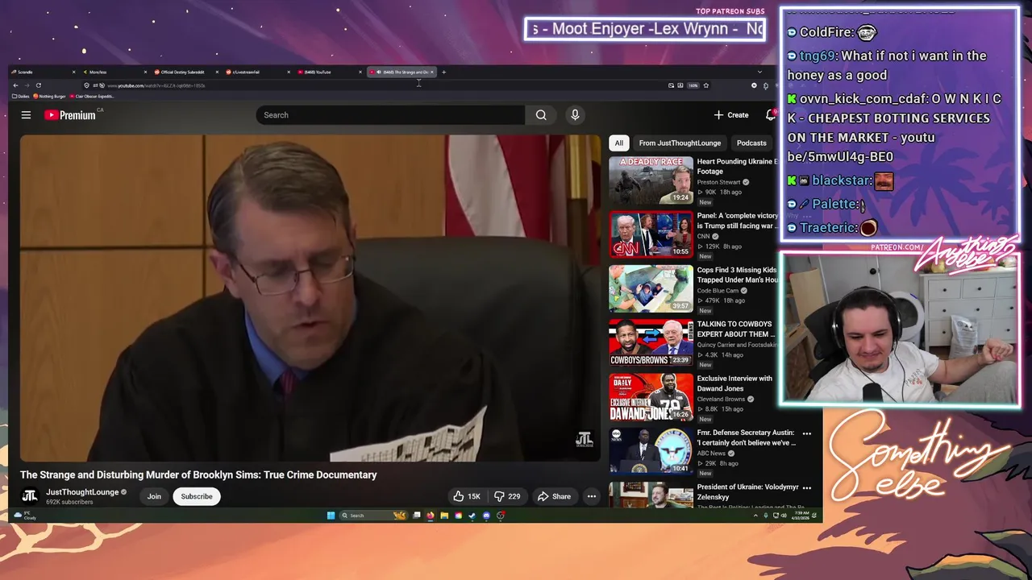1032x580 pixels.
Task: Open JustThoughtLounge channel name link
Action: (82, 492)
